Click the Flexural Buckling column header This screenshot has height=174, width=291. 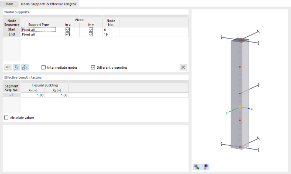(44, 85)
